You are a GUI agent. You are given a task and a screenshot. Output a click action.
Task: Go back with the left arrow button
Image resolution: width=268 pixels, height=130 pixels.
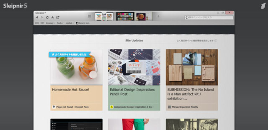[37, 17]
